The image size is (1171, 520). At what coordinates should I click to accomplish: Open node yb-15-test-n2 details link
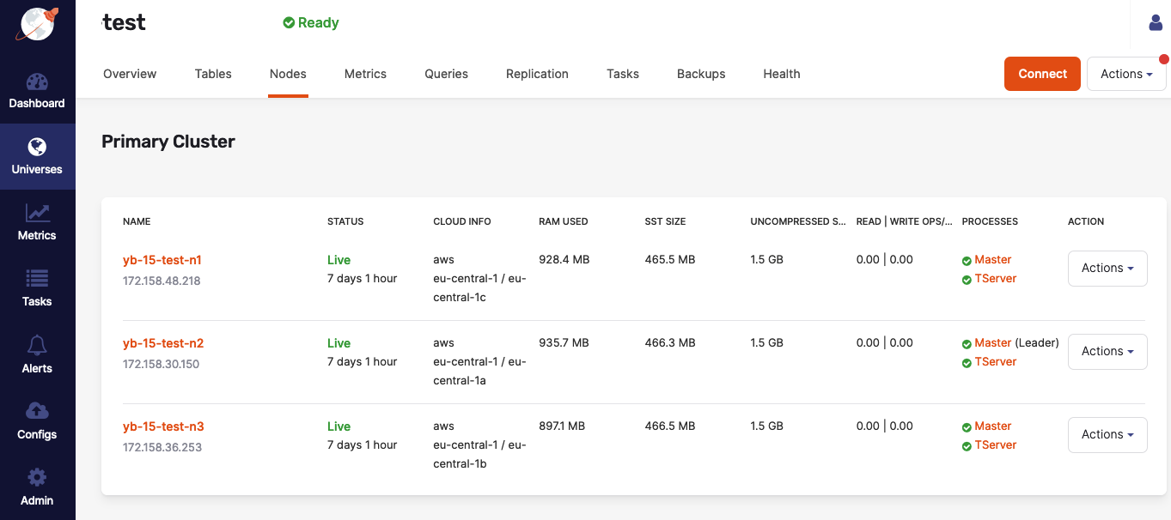tap(163, 342)
